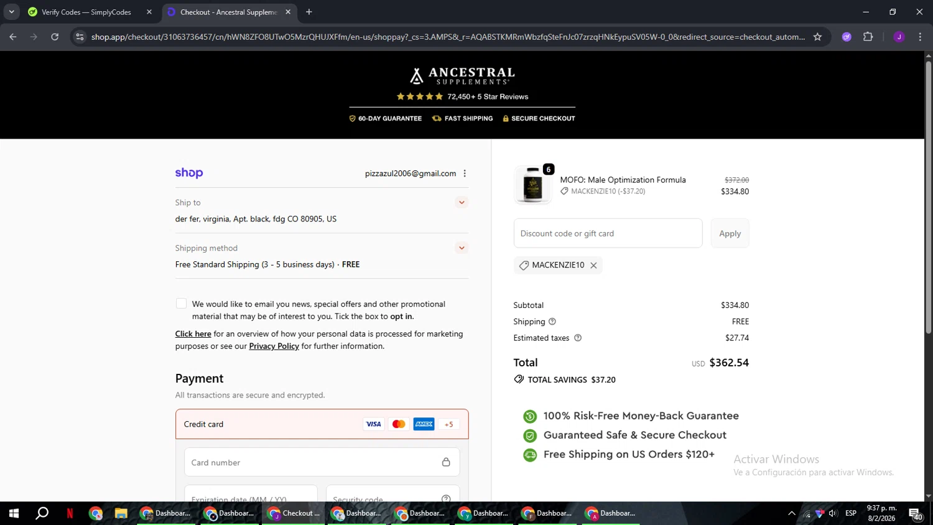Switch to Checkout - Ancestral Supplements tab
933x525 pixels.
228,12
